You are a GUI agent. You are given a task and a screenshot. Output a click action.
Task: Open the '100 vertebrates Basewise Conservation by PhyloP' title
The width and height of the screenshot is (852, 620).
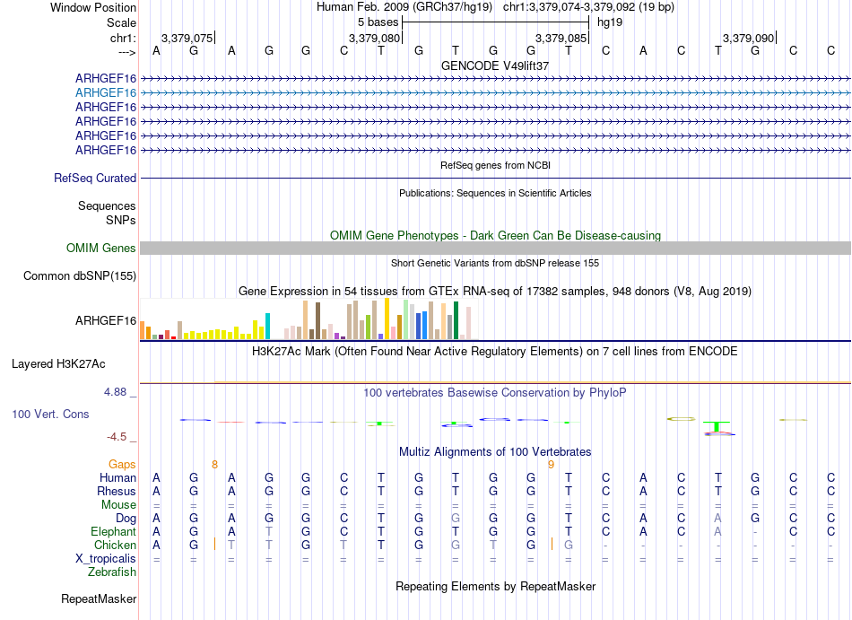495,392
